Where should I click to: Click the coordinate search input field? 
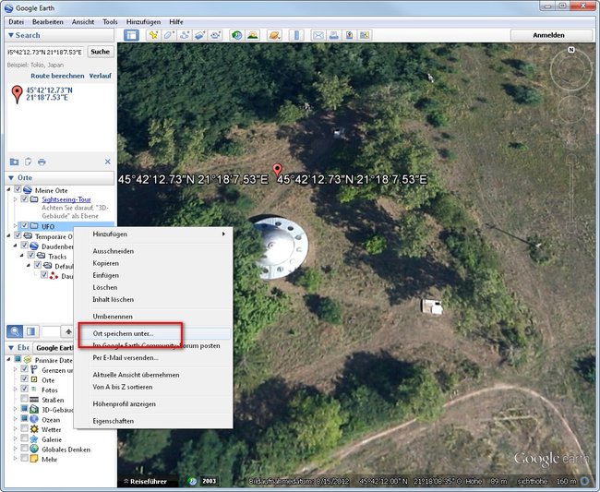[x=45, y=52]
